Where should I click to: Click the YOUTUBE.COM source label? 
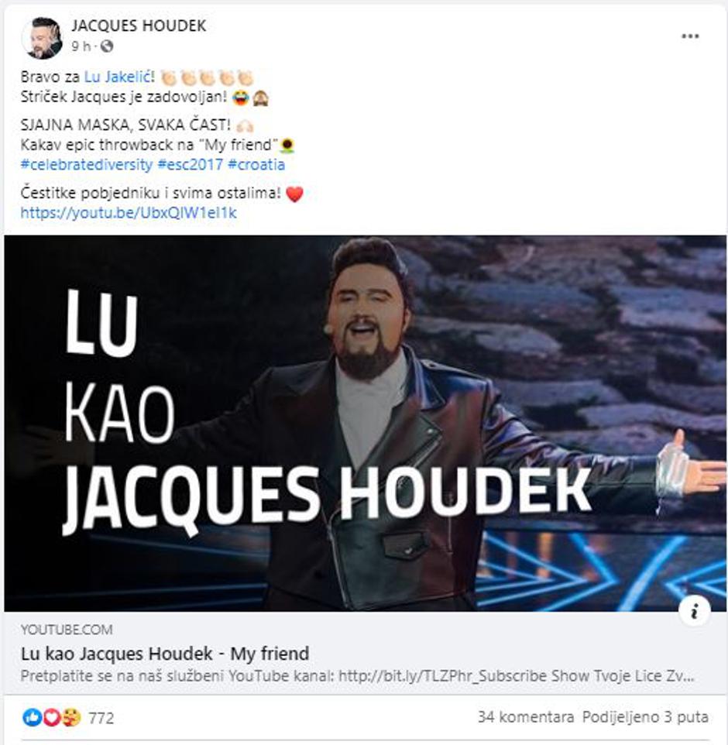coord(67,630)
